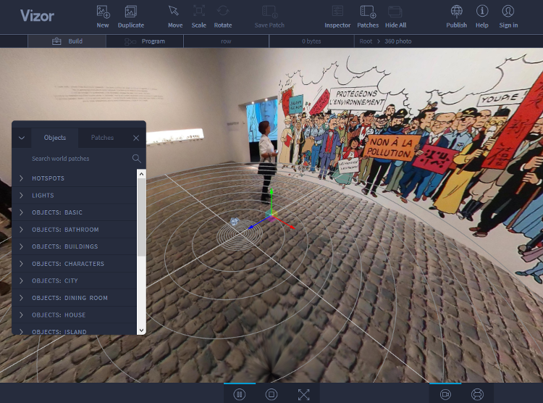Viewport: 543px width, 403px height.
Task: Click the stop playback button
Action: pyautogui.click(x=271, y=394)
